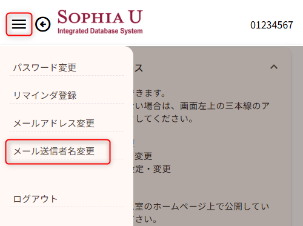The image size is (303, 226).
Task: Click the text 画面左上の三本線のア
Action: pos(225,106)
